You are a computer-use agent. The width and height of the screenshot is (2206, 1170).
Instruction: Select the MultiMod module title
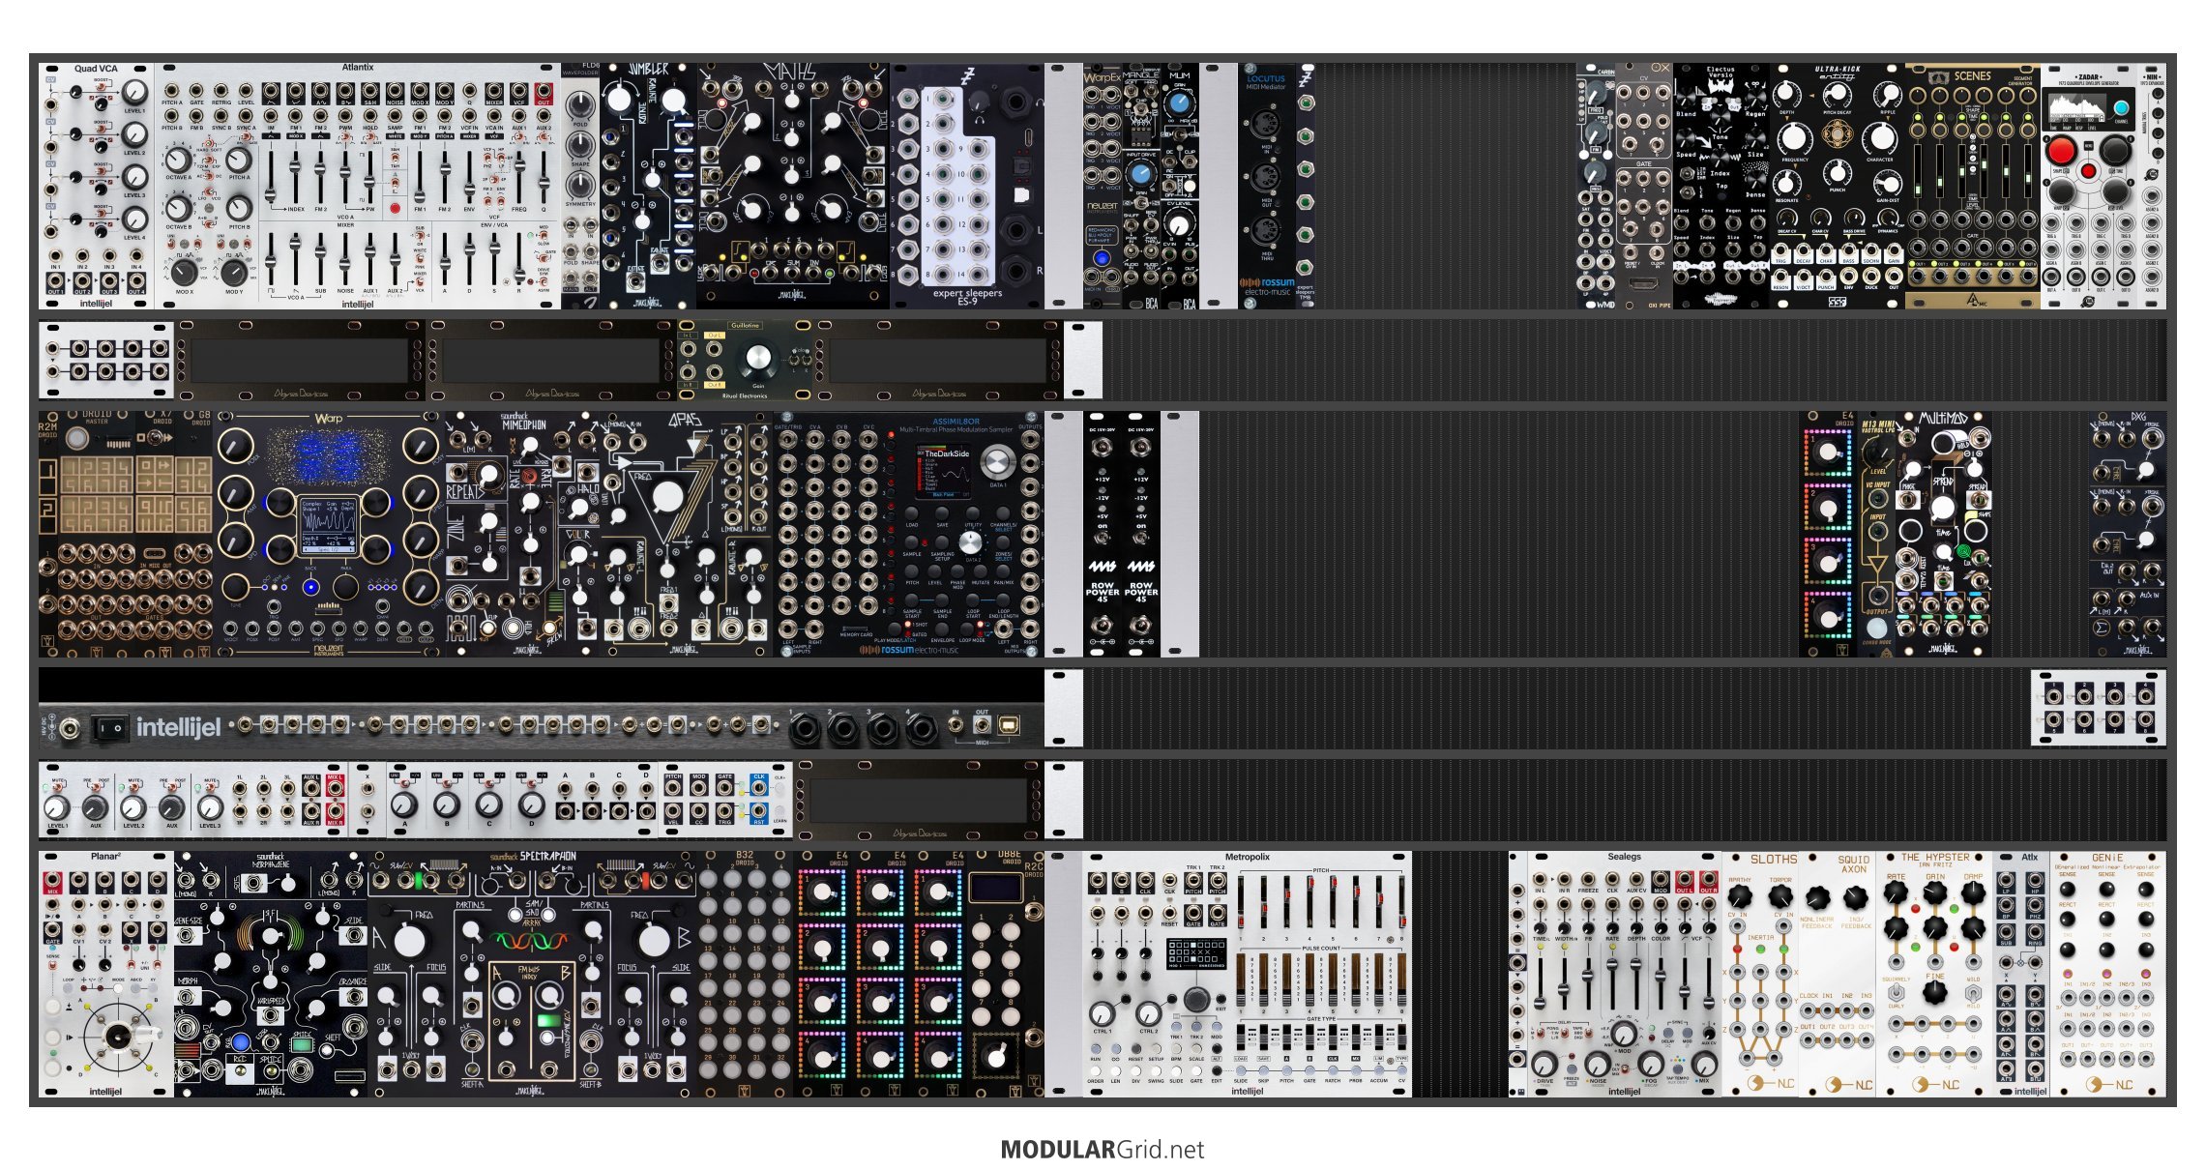click(x=1944, y=419)
